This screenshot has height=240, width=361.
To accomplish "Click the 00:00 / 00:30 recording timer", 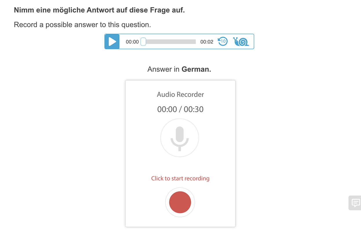I will (x=180, y=109).
